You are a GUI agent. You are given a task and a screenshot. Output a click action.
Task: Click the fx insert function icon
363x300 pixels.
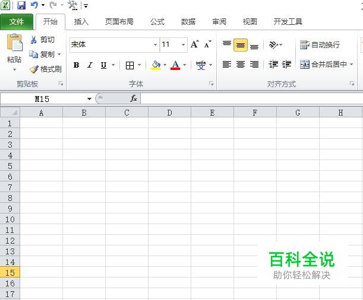tap(134, 98)
